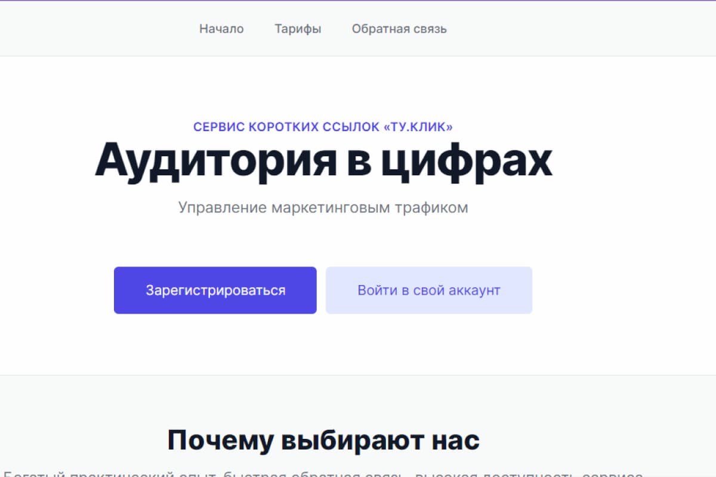Click the light-purple login button

pyautogui.click(x=428, y=290)
